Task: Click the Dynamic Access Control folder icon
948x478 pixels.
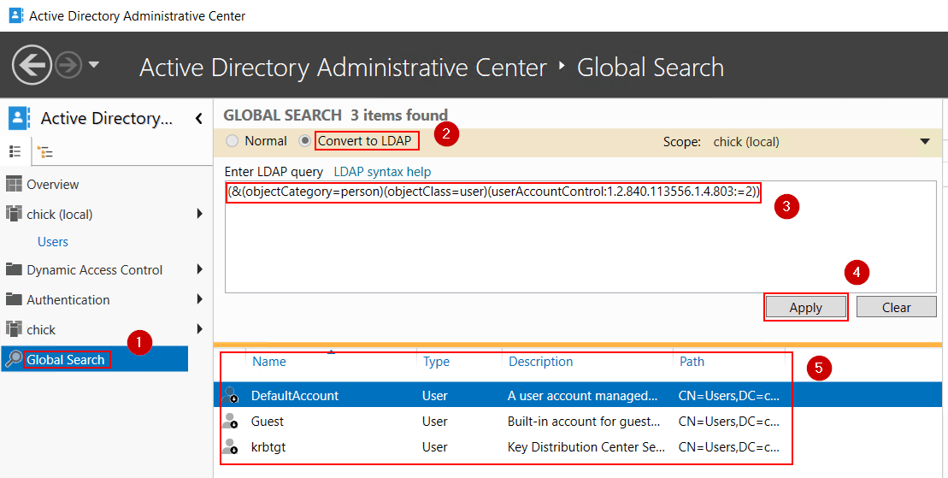Action: coord(14,269)
